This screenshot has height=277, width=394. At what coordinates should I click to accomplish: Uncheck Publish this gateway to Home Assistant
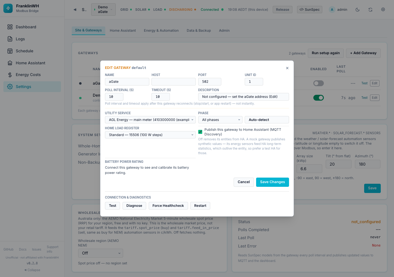click(200, 132)
